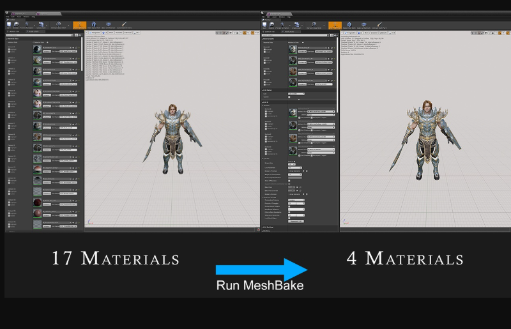Click Make Static Mesh icon in left editor
Image resolution: width=511 pixels, height=329 pixels.
[x=94, y=24]
